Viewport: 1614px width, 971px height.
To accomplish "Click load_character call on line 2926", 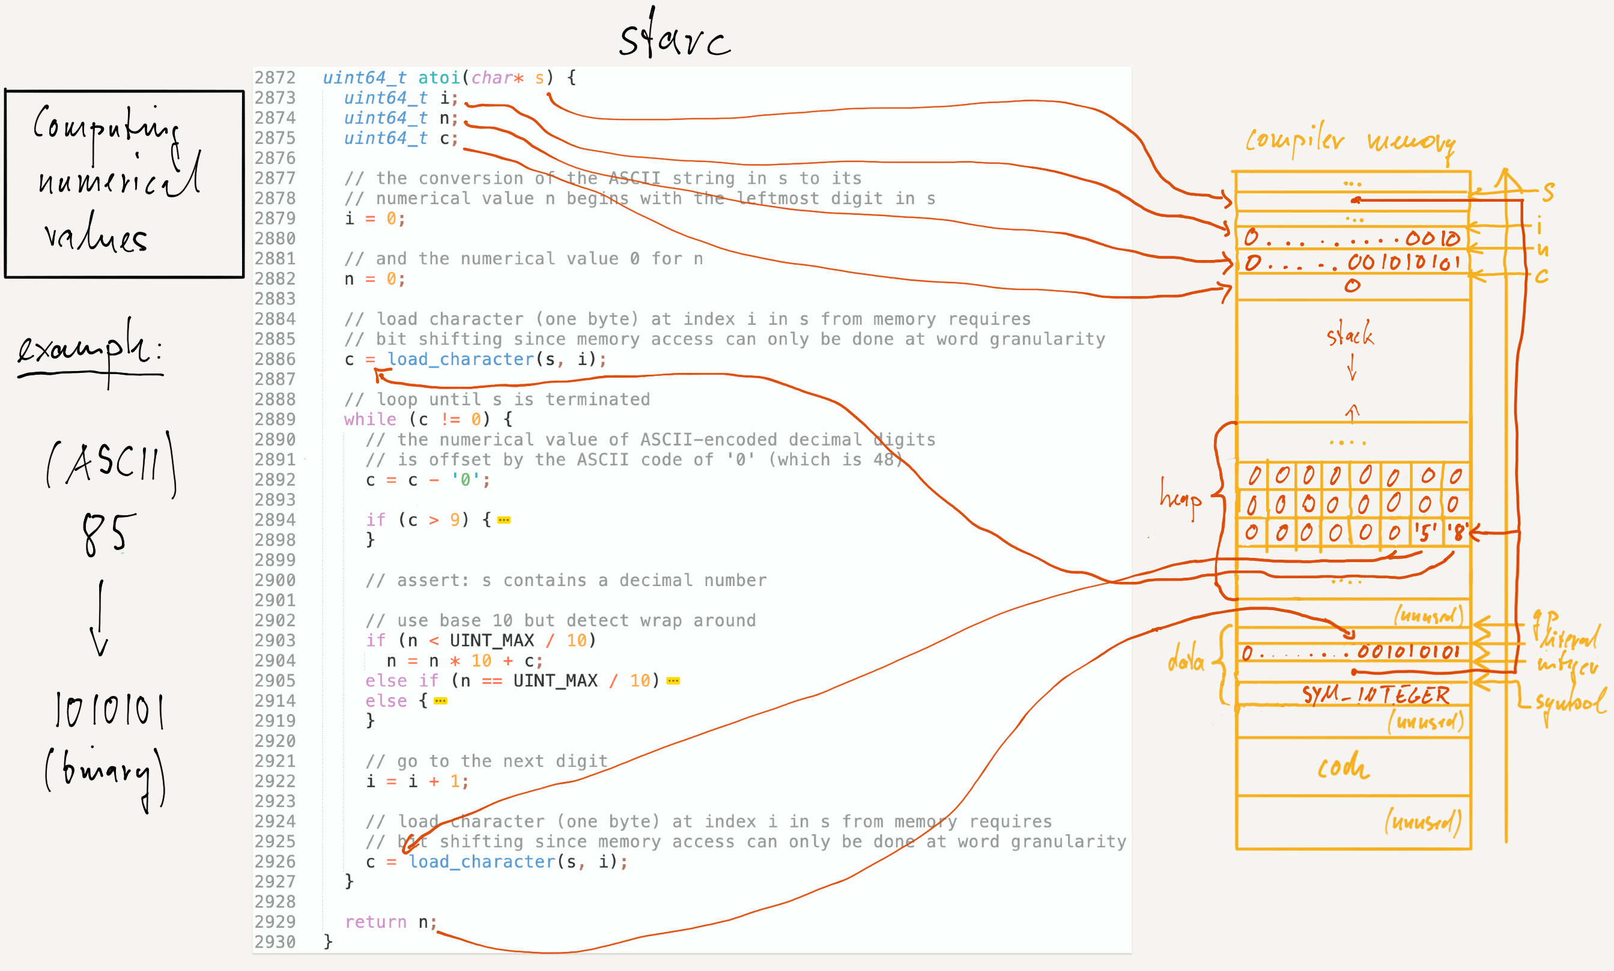I will click(482, 862).
